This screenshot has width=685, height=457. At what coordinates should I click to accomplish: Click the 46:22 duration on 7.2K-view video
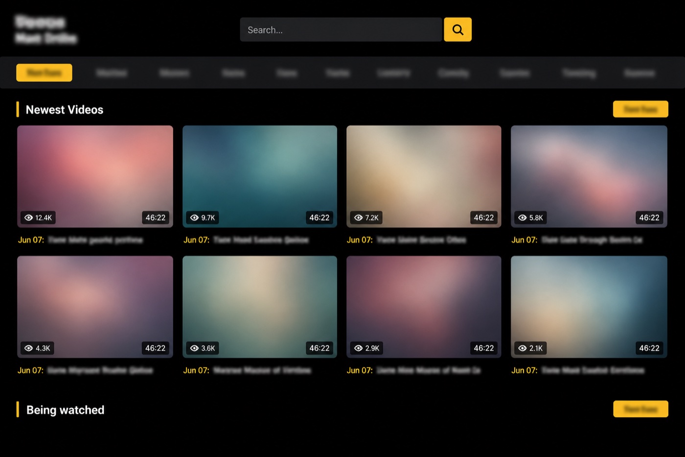(484, 217)
